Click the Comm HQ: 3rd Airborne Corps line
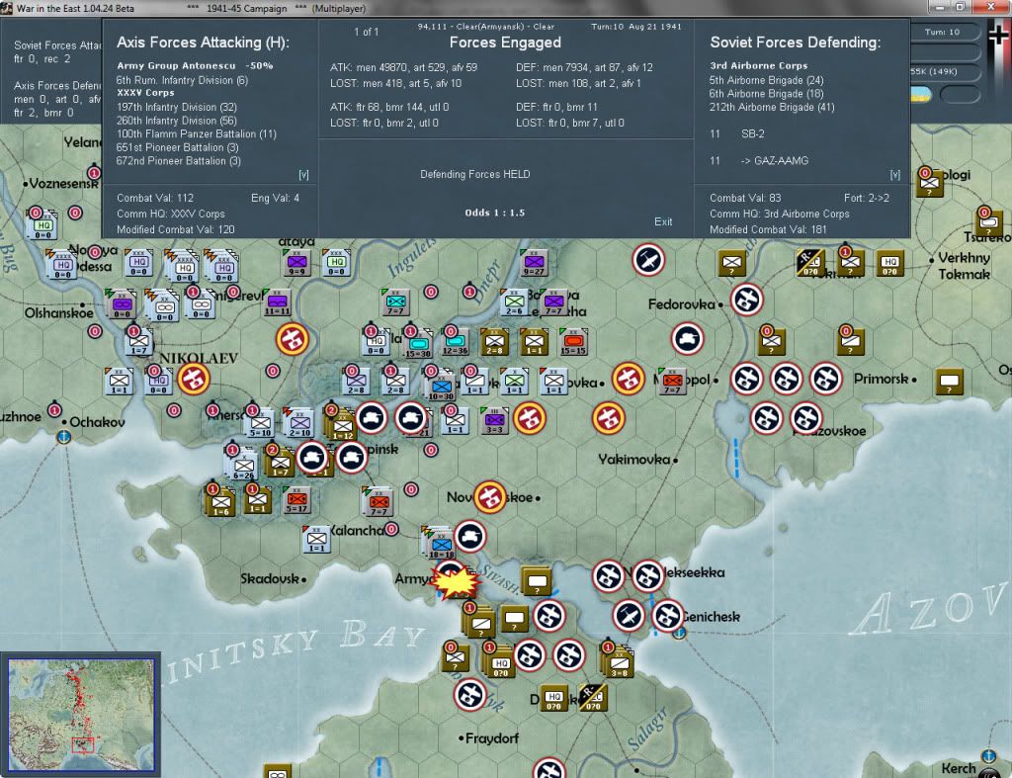The height and width of the screenshot is (778, 1012). click(x=779, y=214)
